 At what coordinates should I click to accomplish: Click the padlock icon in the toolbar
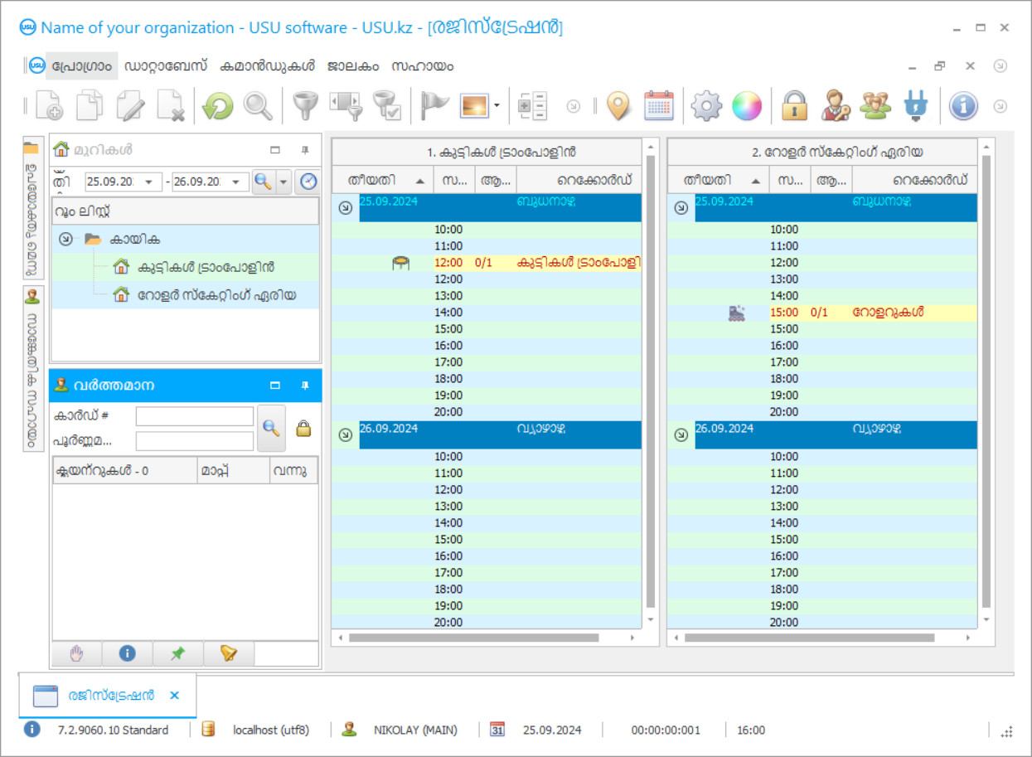coord(794,106)
